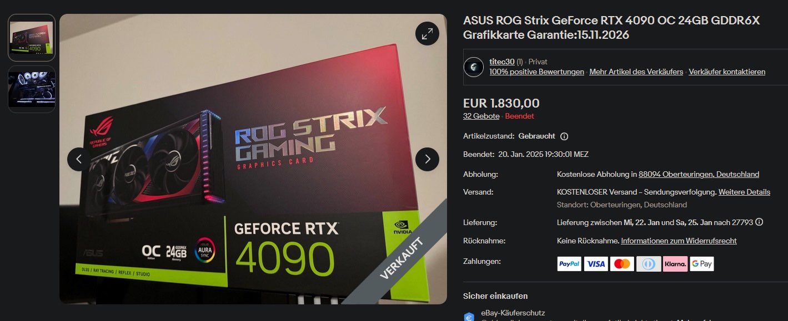Screen dimensions: 788x321
Task: Click Verkäufer kontaktieren link
Action: click(727, 72)
